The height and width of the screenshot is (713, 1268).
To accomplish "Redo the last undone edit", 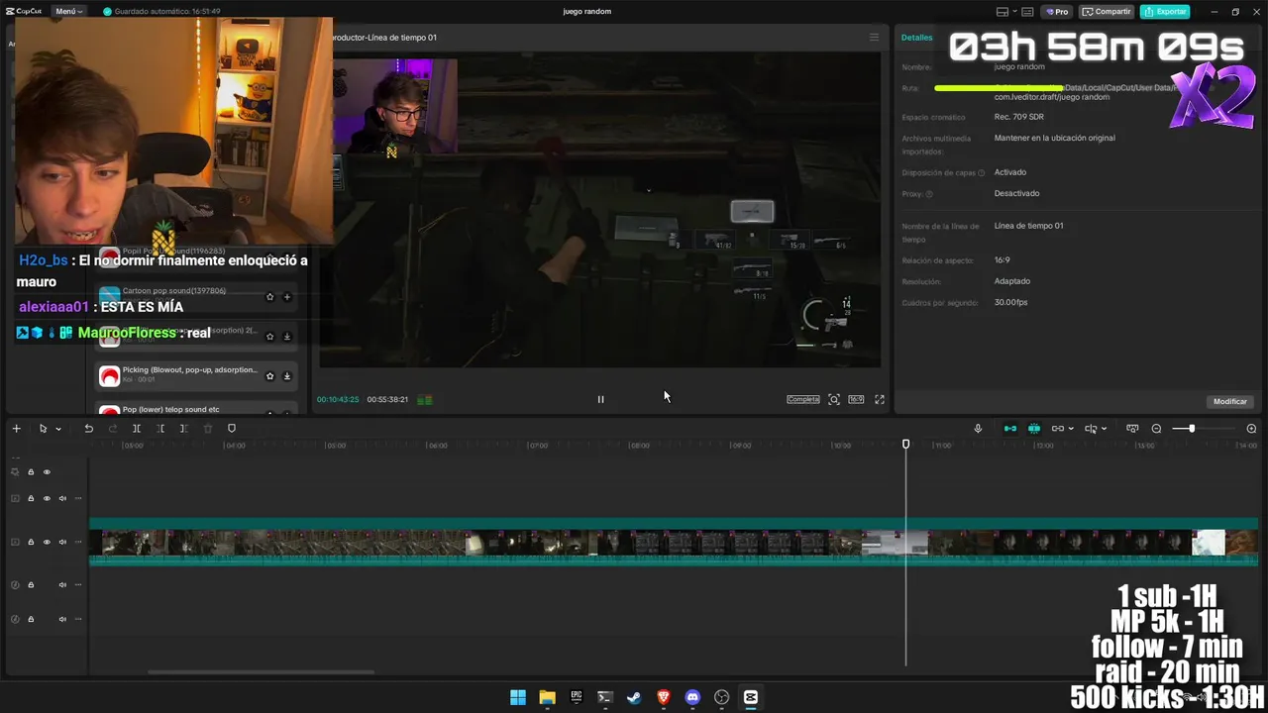I will (112, 429).
